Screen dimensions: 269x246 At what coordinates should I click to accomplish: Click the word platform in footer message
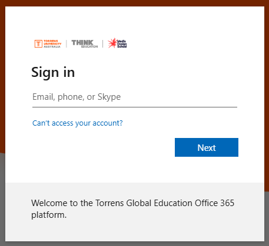click(x=49, y=215)
